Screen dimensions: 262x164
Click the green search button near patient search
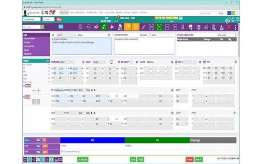pos(233,13)
